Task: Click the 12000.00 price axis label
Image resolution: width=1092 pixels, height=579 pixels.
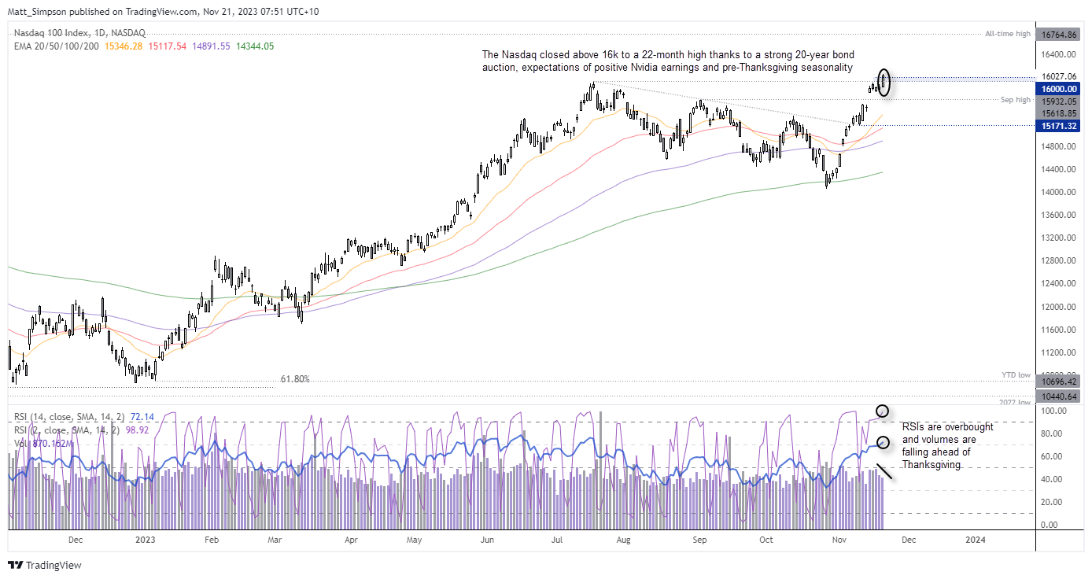Action: 1059,307
